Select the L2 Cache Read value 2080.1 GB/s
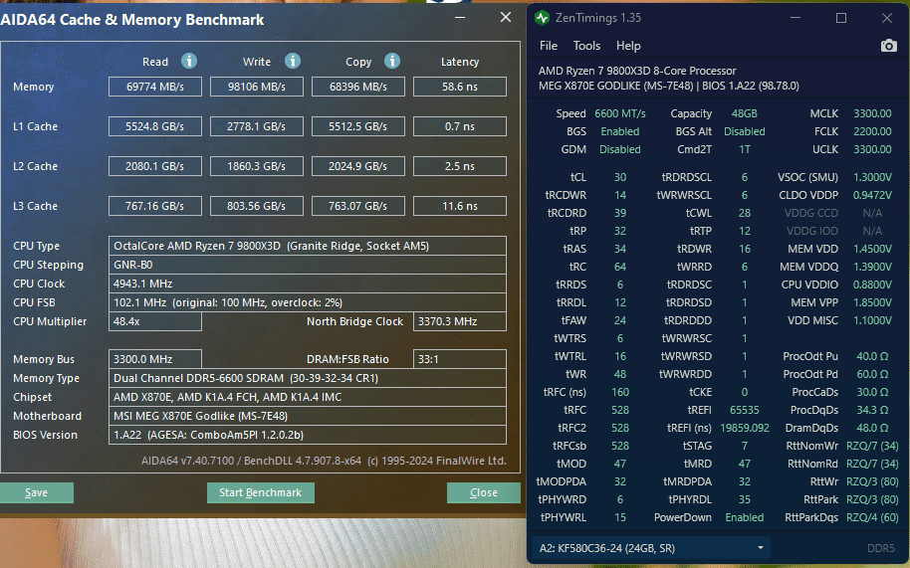 coord(155,166)
